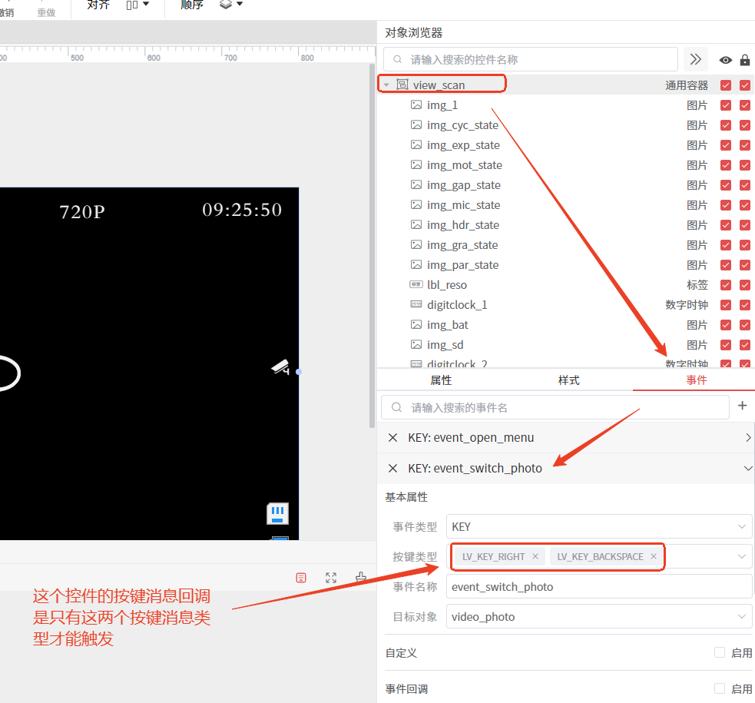Switch to the 属性 tab
Image resolution: width=755 pixels, height=703 pixels.
441,380
